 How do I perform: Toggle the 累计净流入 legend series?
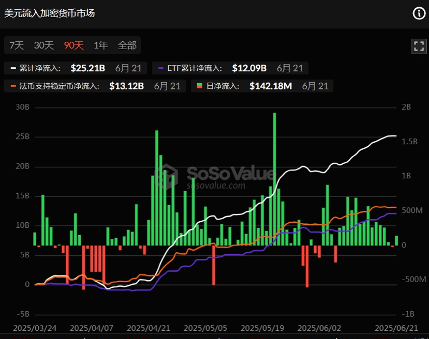click(76, 68)
